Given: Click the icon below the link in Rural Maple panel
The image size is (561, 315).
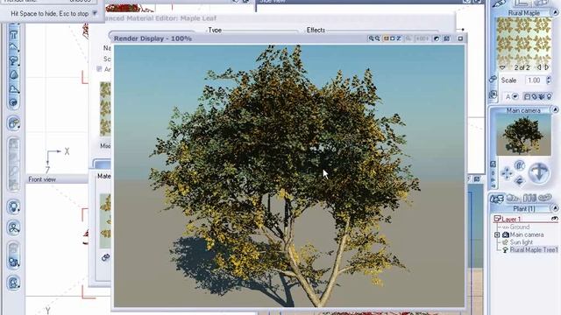Looking at the screenshot, I should [493, 95].
